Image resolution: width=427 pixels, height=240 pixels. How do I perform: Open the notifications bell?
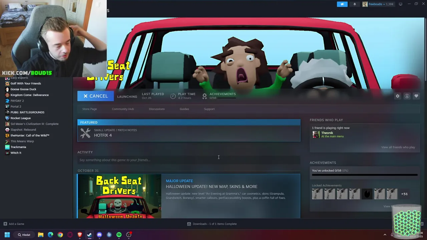point(355,4)
